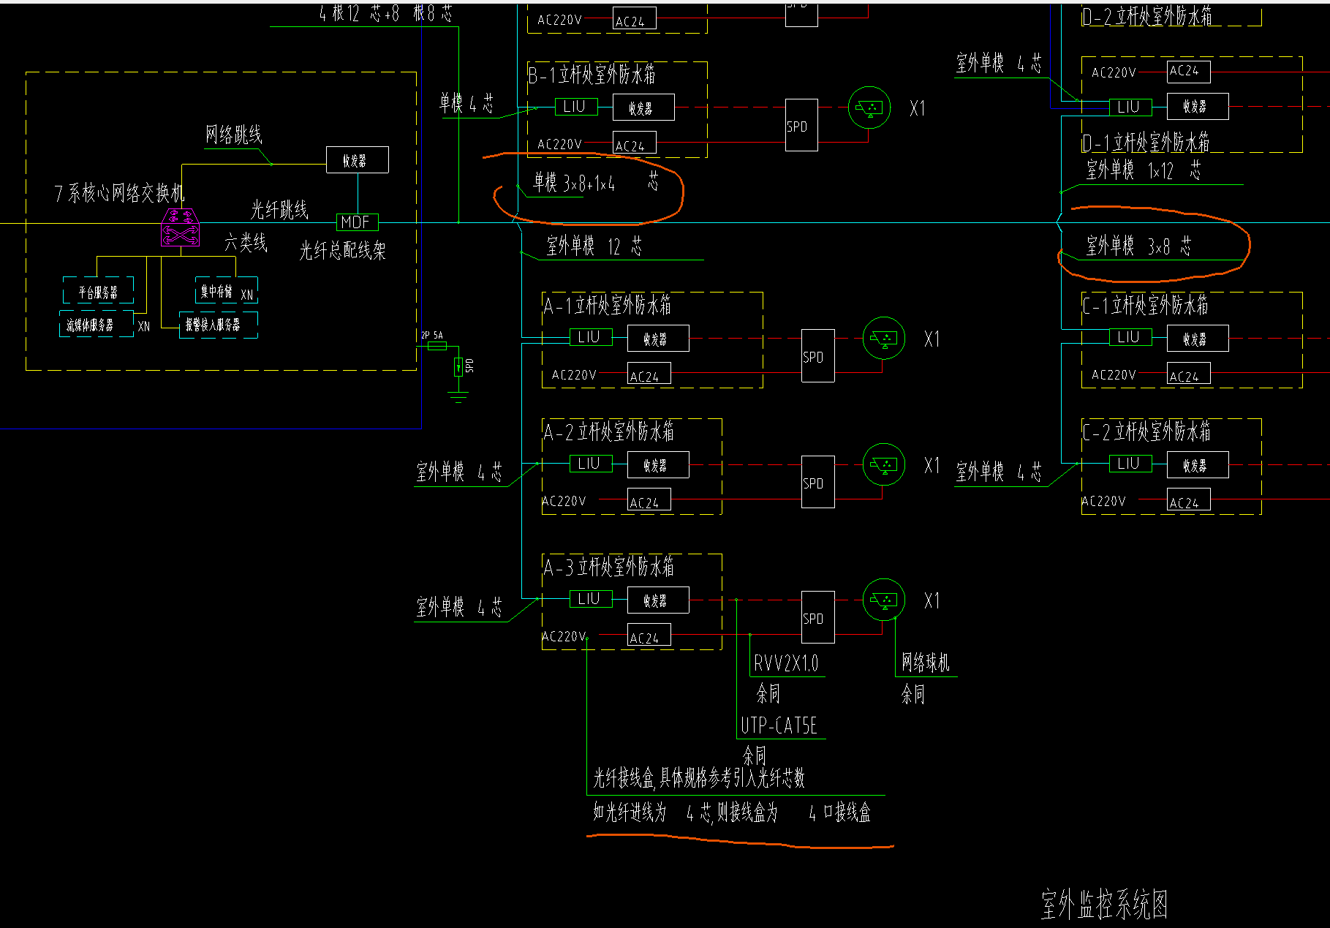This screenshot has width=1330, height=928.
Task: Select the 流媒体服务器 server box
Action: pos(96,324)
